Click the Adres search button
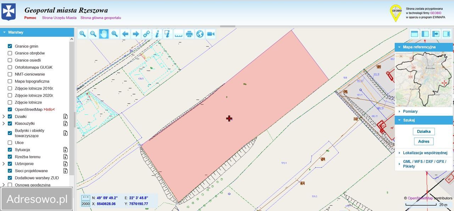This screenshot has width=454, height=211. click(424, 141)
